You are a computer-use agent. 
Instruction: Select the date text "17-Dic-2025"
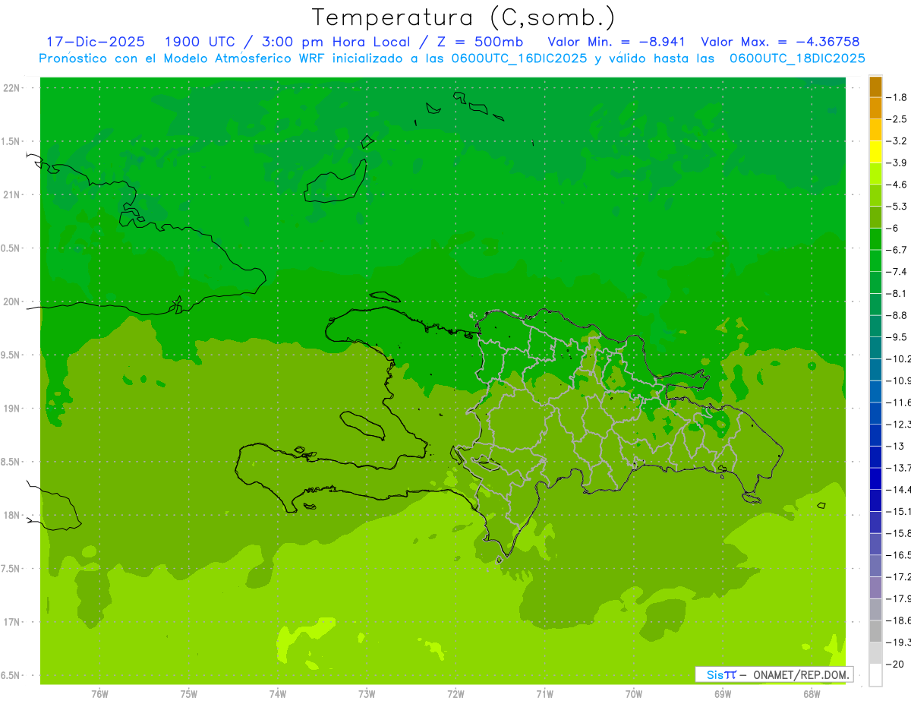point(96,42)
